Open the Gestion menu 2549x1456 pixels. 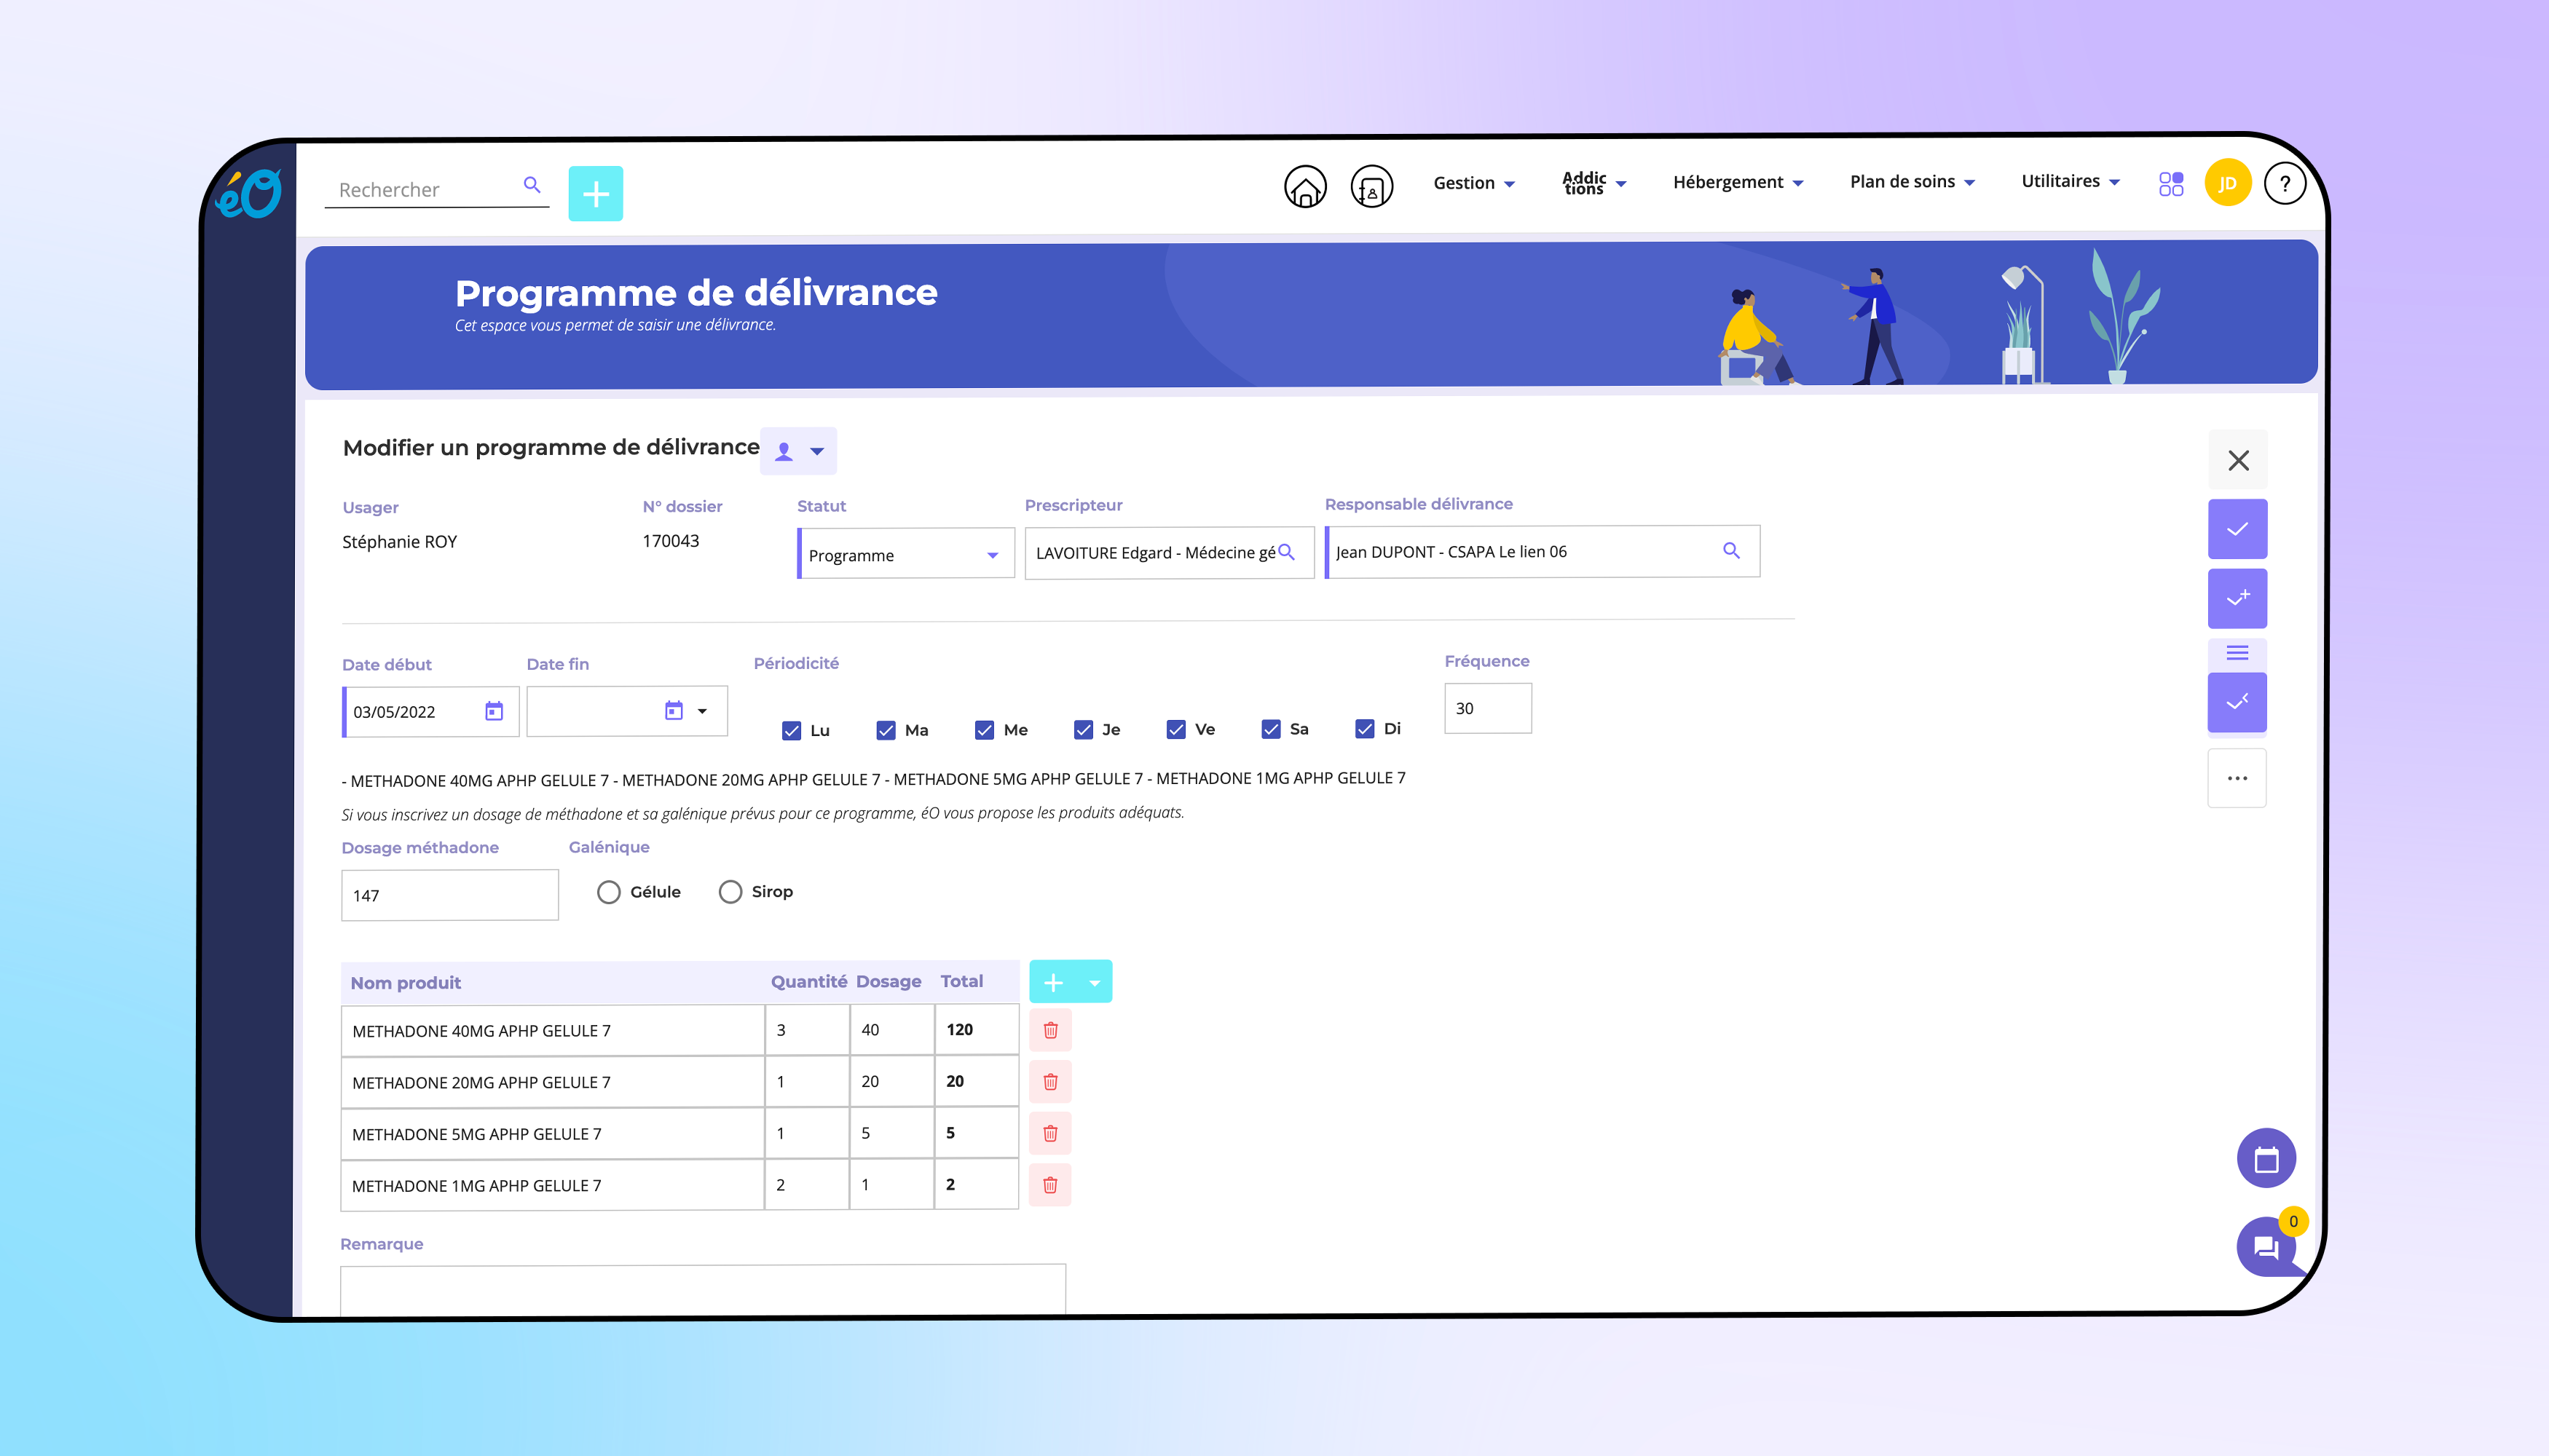[x=1473, y=183]
